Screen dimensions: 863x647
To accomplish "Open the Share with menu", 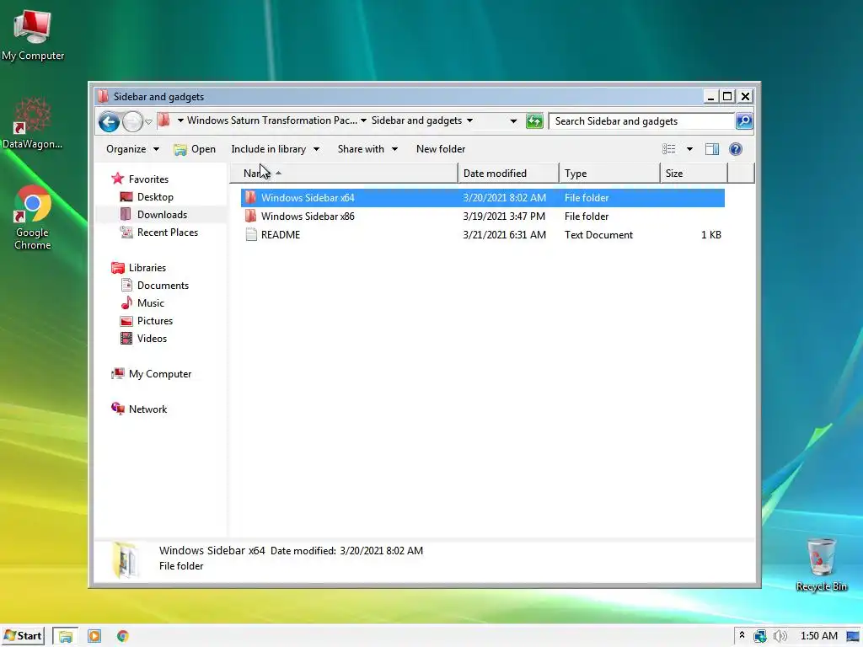I will tap(367, 149).
